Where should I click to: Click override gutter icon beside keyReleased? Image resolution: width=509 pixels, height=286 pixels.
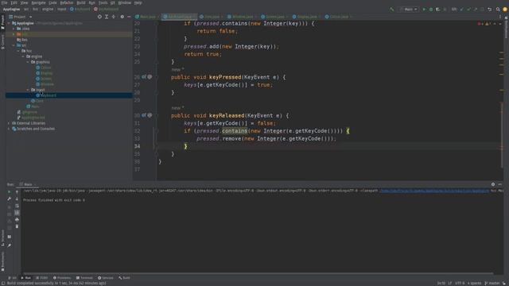pos(144,115)
